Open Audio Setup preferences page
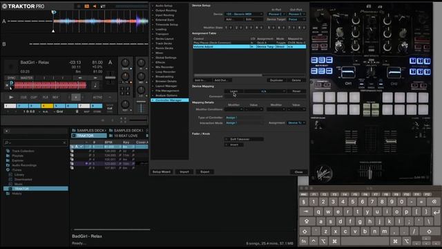The height and width of the screenshot is (249, 442). click(164, 6)
